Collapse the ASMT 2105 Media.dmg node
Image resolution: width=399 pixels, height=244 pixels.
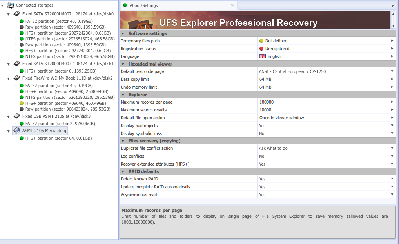8,131
